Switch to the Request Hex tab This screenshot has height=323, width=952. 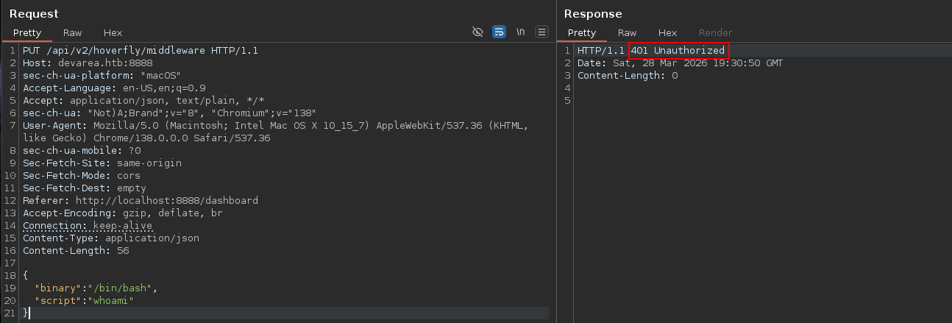(x=113, y=32)
